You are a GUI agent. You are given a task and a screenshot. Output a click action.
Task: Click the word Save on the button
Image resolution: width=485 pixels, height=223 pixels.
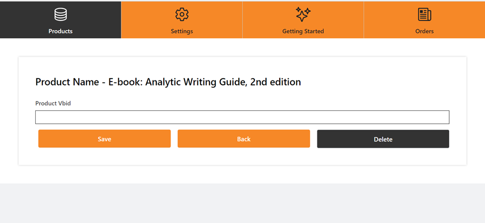click(x=104, y=139)
